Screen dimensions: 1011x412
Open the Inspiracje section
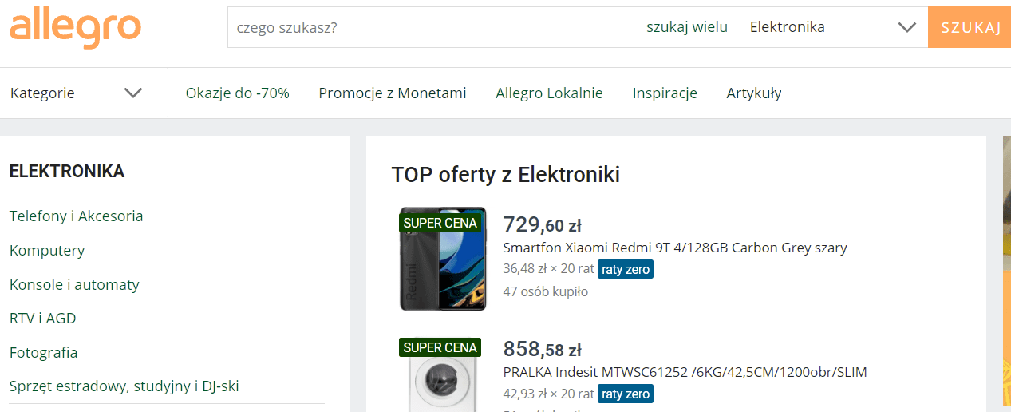tap(665, 93)
